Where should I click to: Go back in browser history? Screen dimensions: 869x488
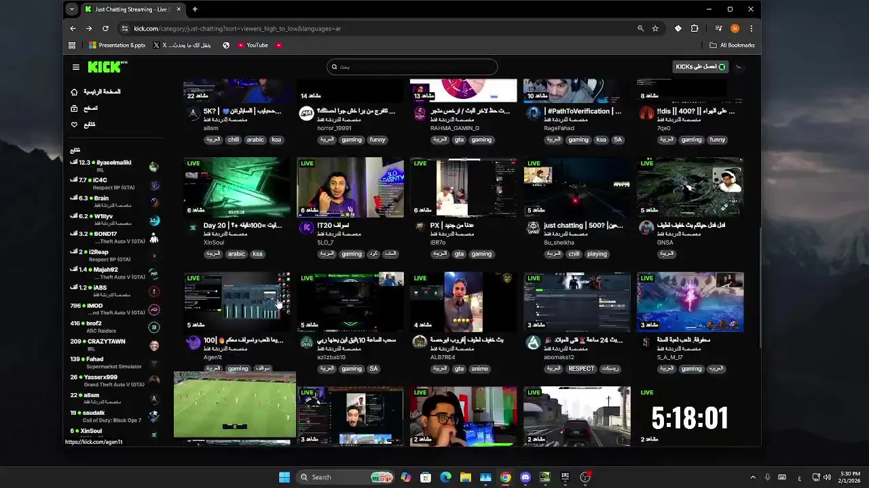coord(73,28)
